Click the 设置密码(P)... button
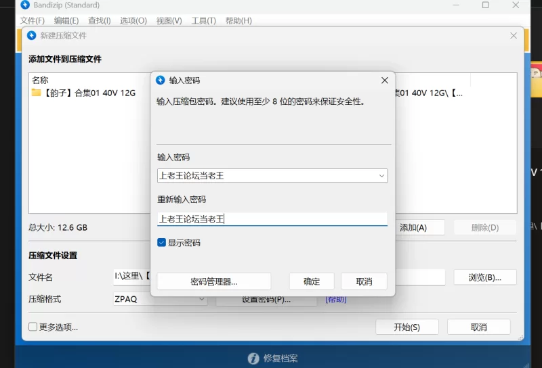The image size is (542, 368). point(266,300)
